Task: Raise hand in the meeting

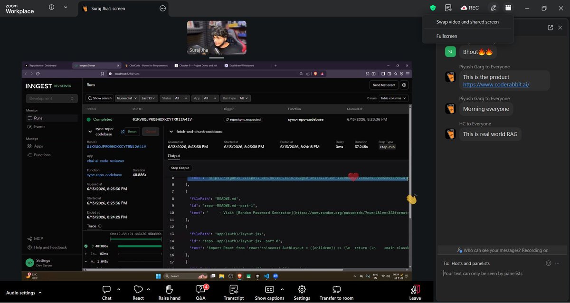Action: coord(169,293)
